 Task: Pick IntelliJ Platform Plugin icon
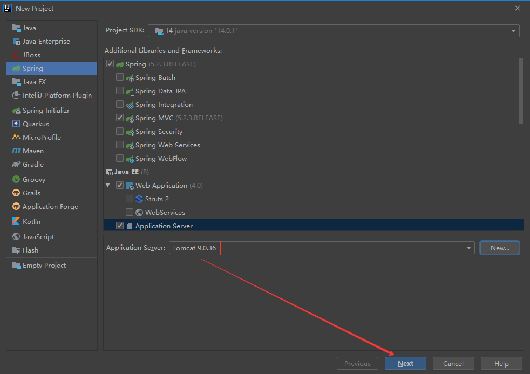pos(16,96)
